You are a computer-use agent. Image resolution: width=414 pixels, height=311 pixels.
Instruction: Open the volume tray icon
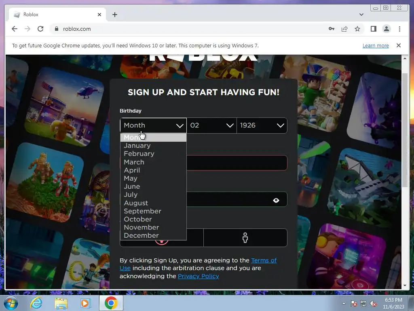coord(373,304)
